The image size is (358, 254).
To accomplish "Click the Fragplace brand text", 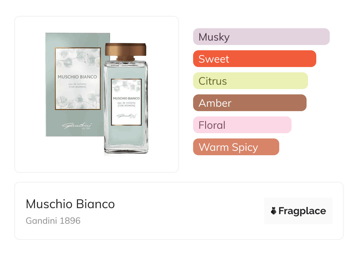I will pos(302,211).
